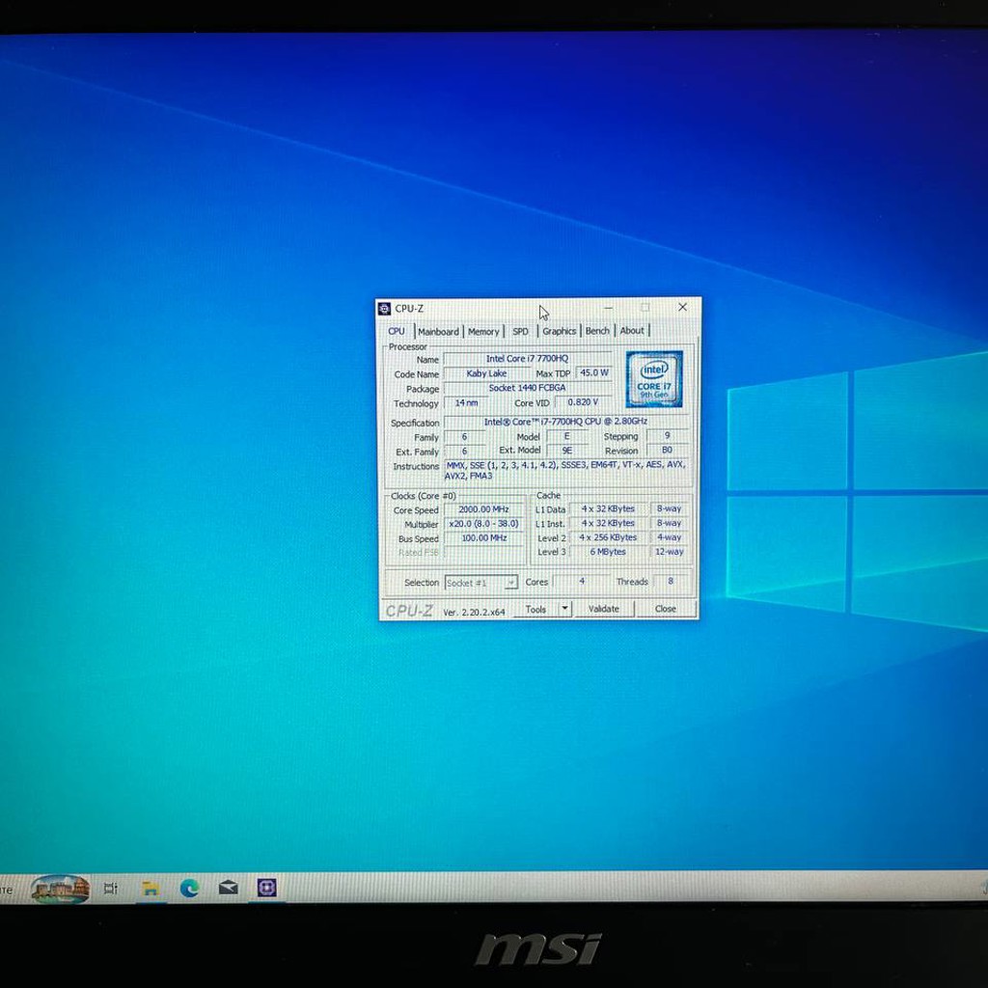This screenshot has width=988, height=988.
Task: Click the 14 nm technology value
Action: 466,402
